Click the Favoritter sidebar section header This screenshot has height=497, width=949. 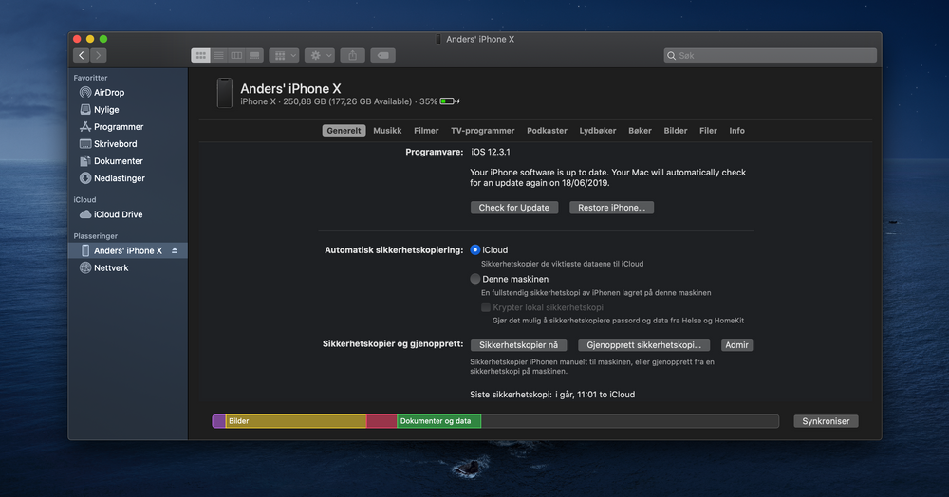(x=90, y=78)
